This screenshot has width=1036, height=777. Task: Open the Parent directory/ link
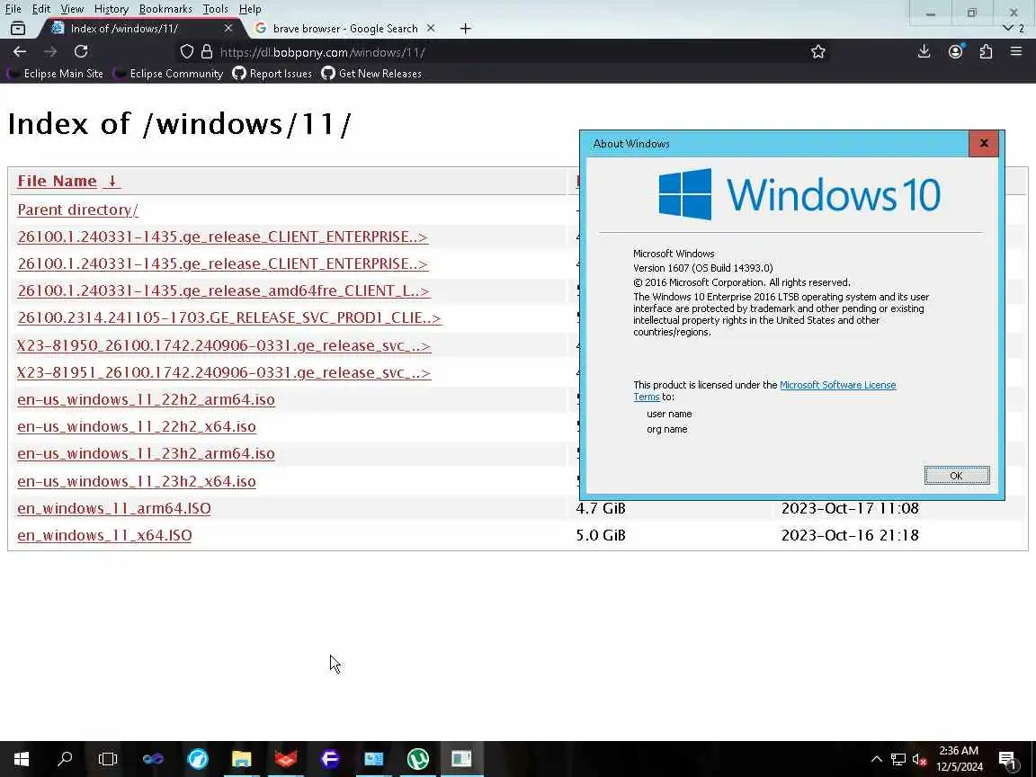click(x=78, y=210)
